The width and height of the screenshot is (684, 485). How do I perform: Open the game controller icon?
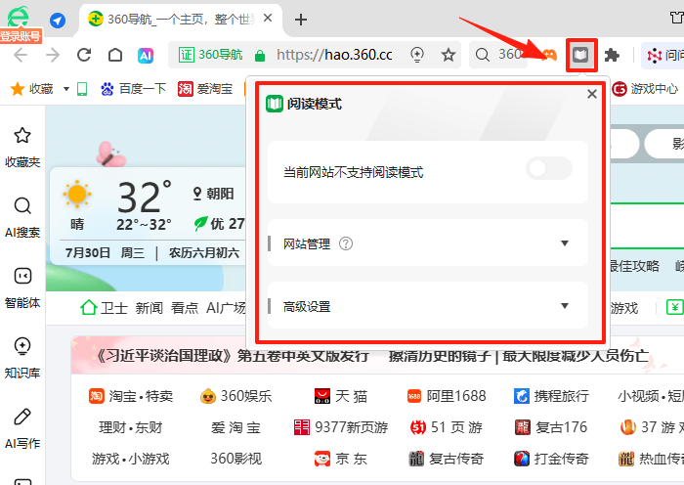tap(549, 55)
